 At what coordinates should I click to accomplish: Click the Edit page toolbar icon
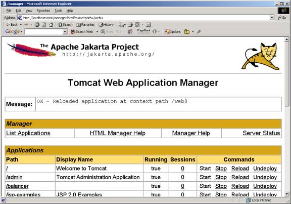point(137,24)
